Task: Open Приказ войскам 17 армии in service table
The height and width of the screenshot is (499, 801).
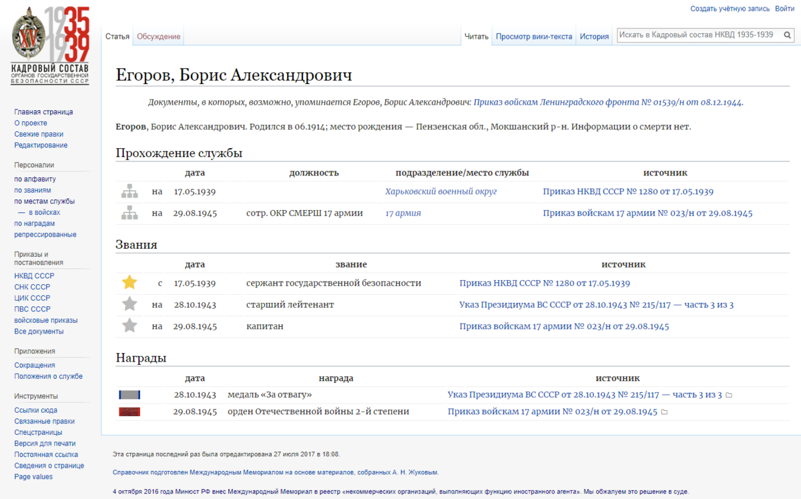Action: click(x=647, y=213)
